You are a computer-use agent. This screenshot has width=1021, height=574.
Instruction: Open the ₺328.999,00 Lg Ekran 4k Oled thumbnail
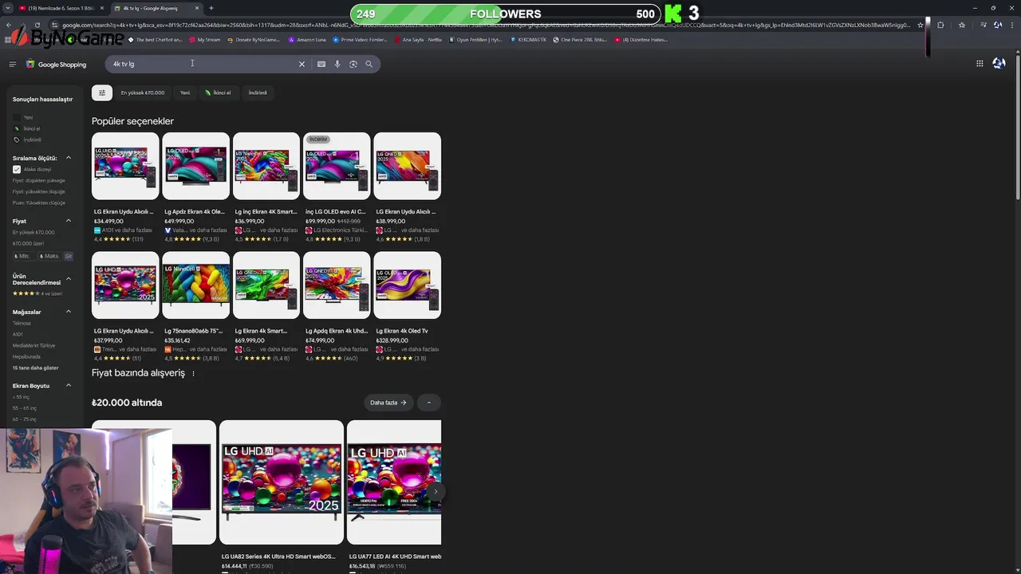point(407,285)
